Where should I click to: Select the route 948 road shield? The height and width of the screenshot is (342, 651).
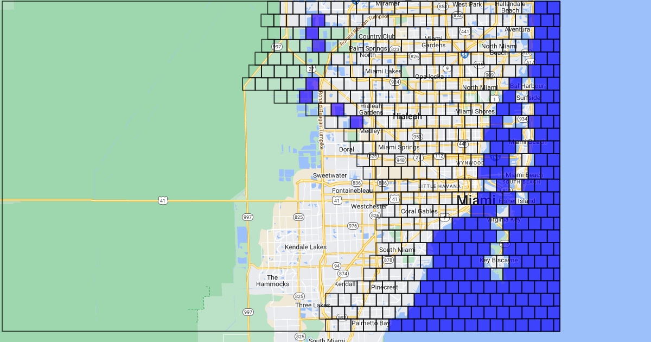pos(400,160)
